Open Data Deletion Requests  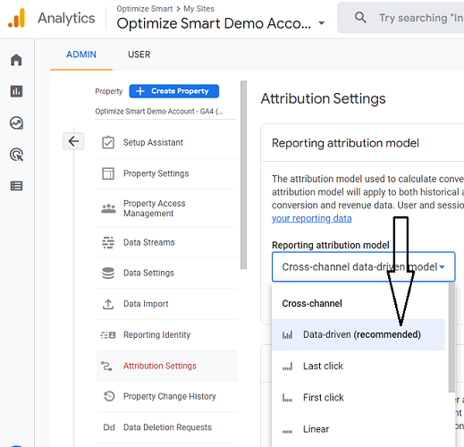click(166, 427)
